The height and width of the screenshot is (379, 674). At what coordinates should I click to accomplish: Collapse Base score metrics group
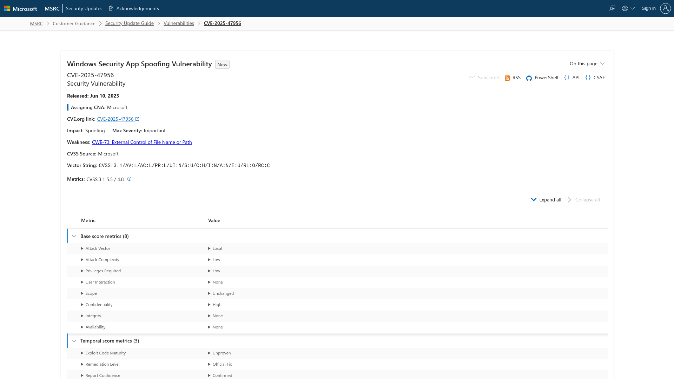pyautogui.click(x=74, y=236)
